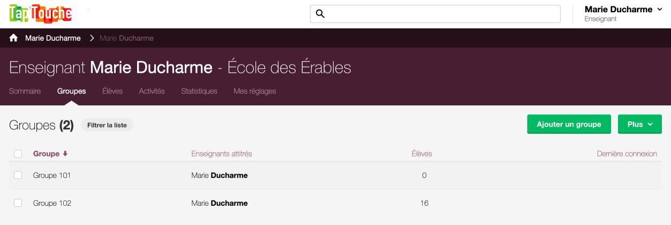This screenshot has height=225, width=671.
Task: Open the Groupe 102 link
Action: 52,203
